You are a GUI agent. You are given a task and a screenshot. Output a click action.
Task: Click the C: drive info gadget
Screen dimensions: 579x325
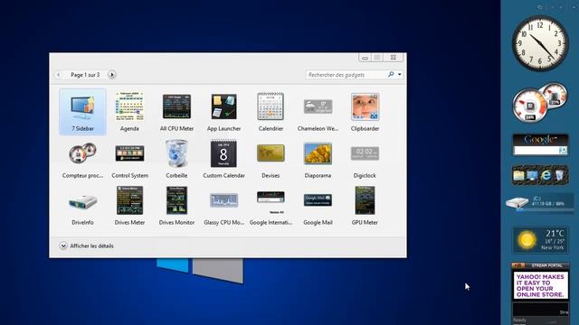540,202
